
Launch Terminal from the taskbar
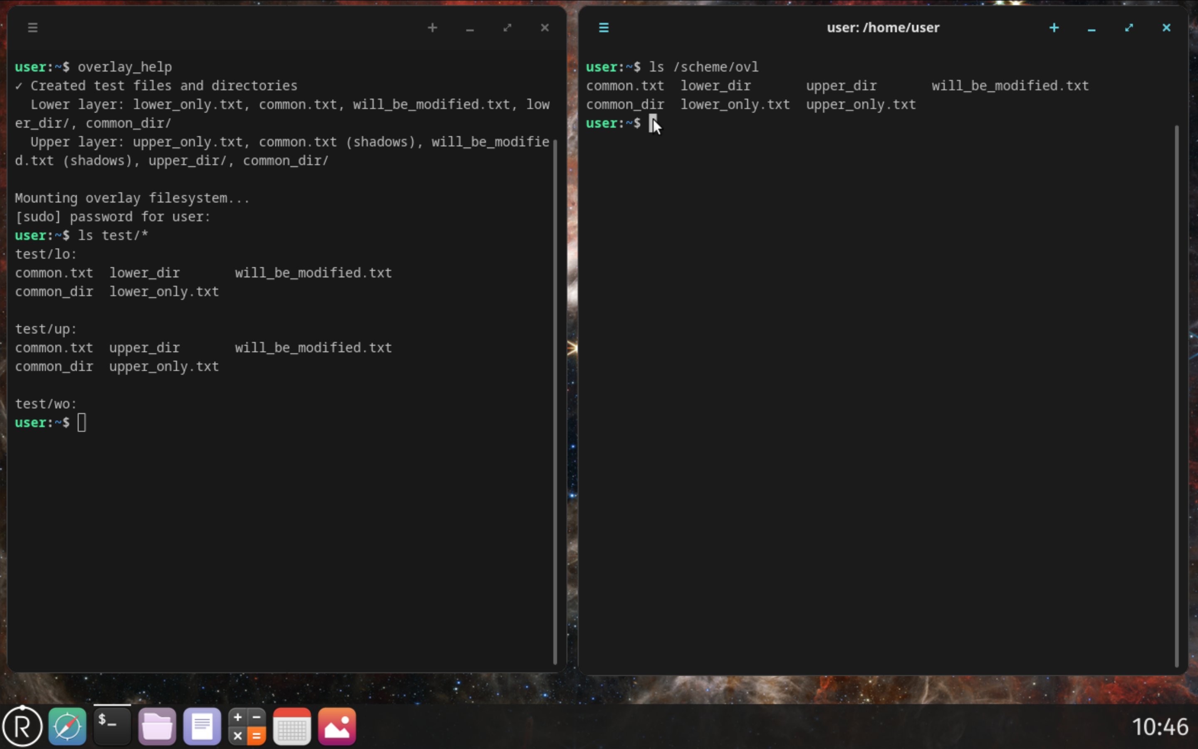(x=112, y=726)
